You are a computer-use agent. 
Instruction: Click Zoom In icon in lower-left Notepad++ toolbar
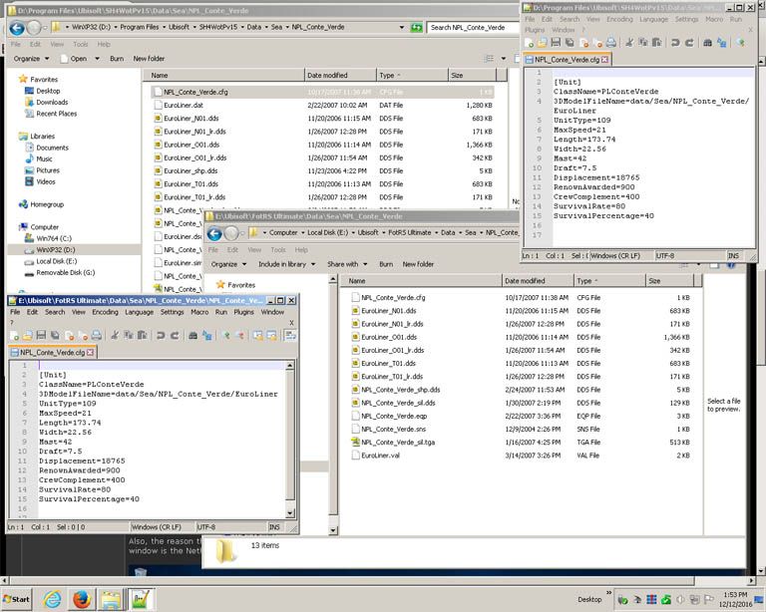coord(227,335)
